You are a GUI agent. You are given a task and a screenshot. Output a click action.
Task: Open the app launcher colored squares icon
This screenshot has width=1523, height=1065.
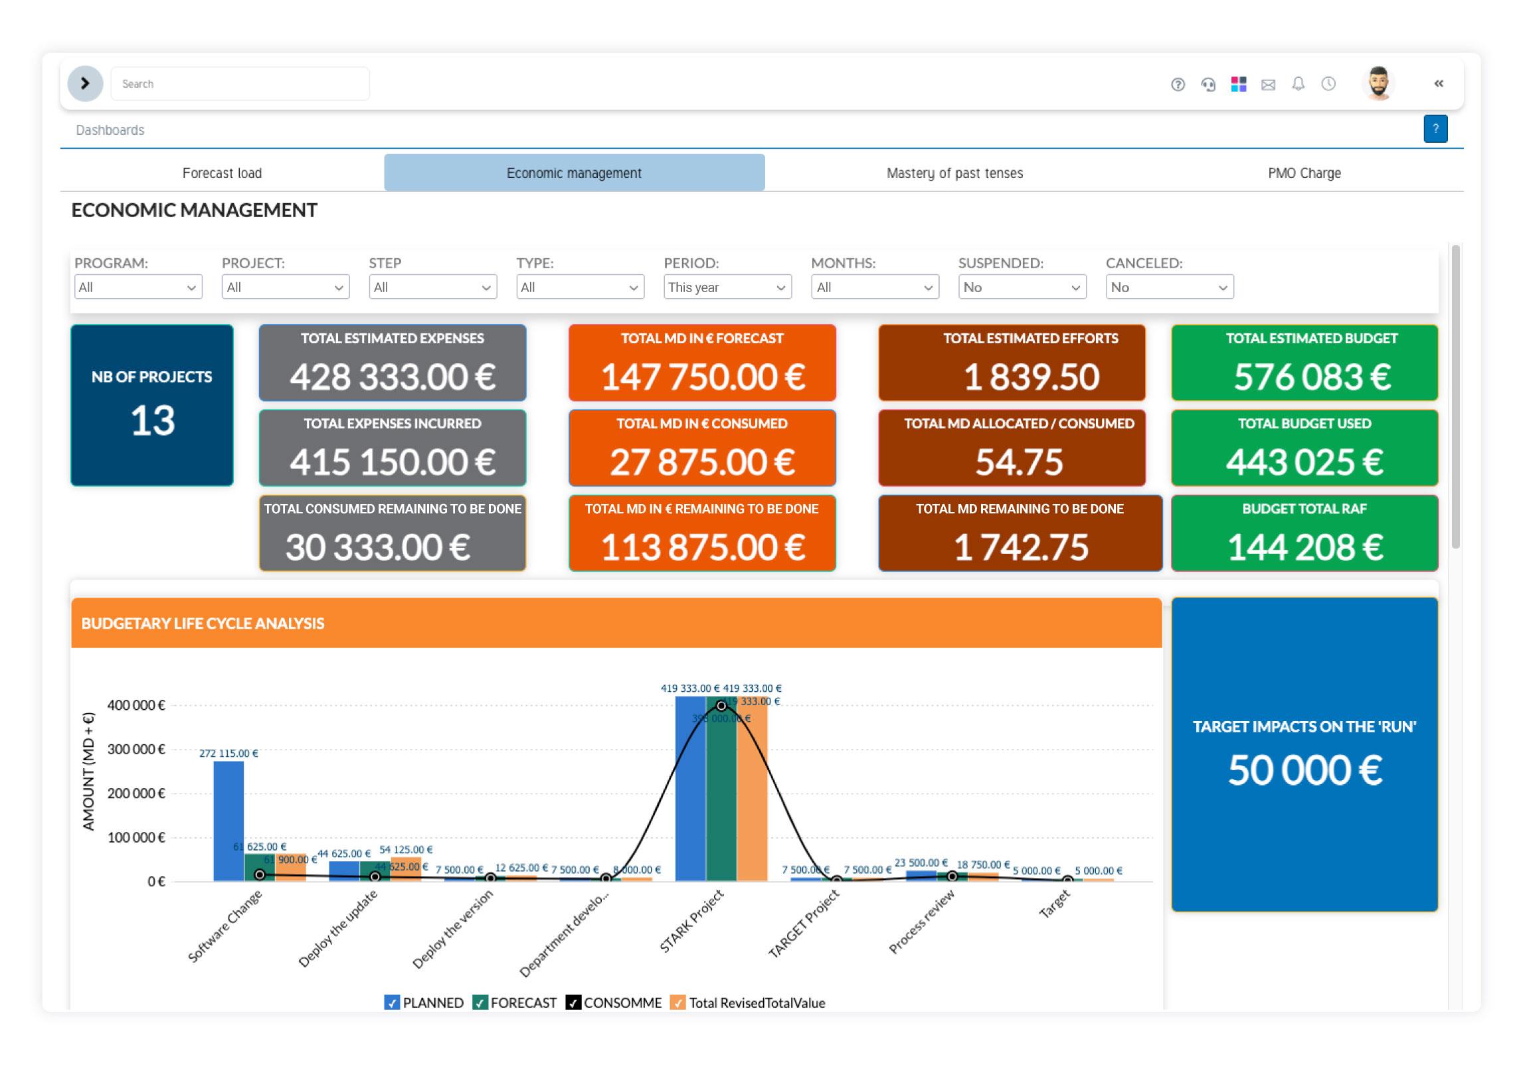pyautogui.click(x=1238, y=84)
